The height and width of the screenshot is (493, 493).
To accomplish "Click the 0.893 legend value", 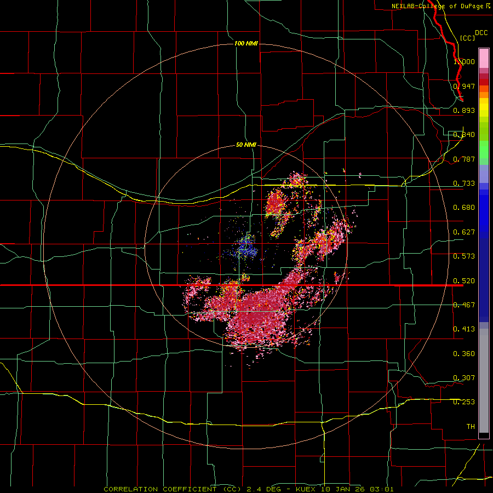I will [x=464, y=110].
